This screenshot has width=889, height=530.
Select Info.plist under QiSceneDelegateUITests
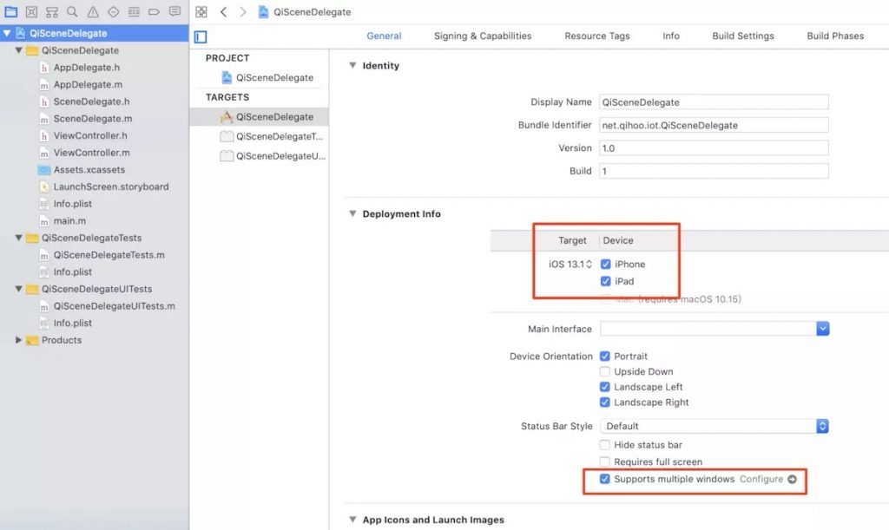73,323
